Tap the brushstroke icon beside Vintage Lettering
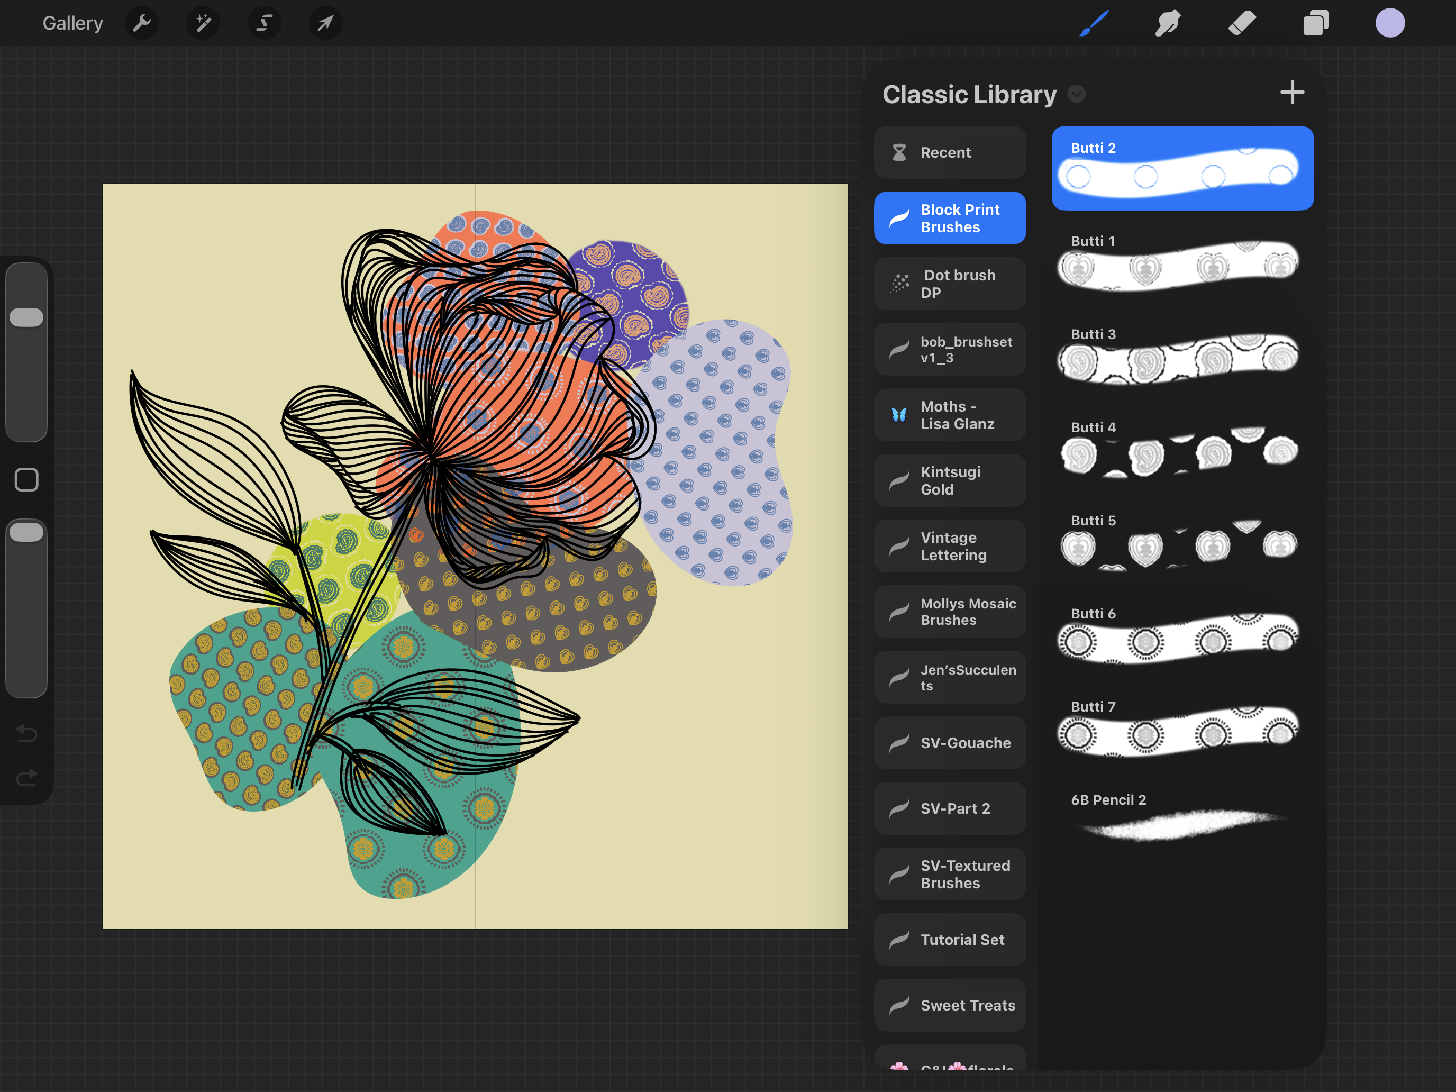This screenshot has height=1092, width=1456. [899, 547]
